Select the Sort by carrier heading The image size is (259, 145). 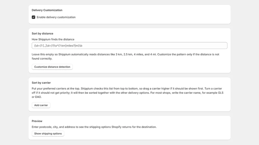(41, 83)
